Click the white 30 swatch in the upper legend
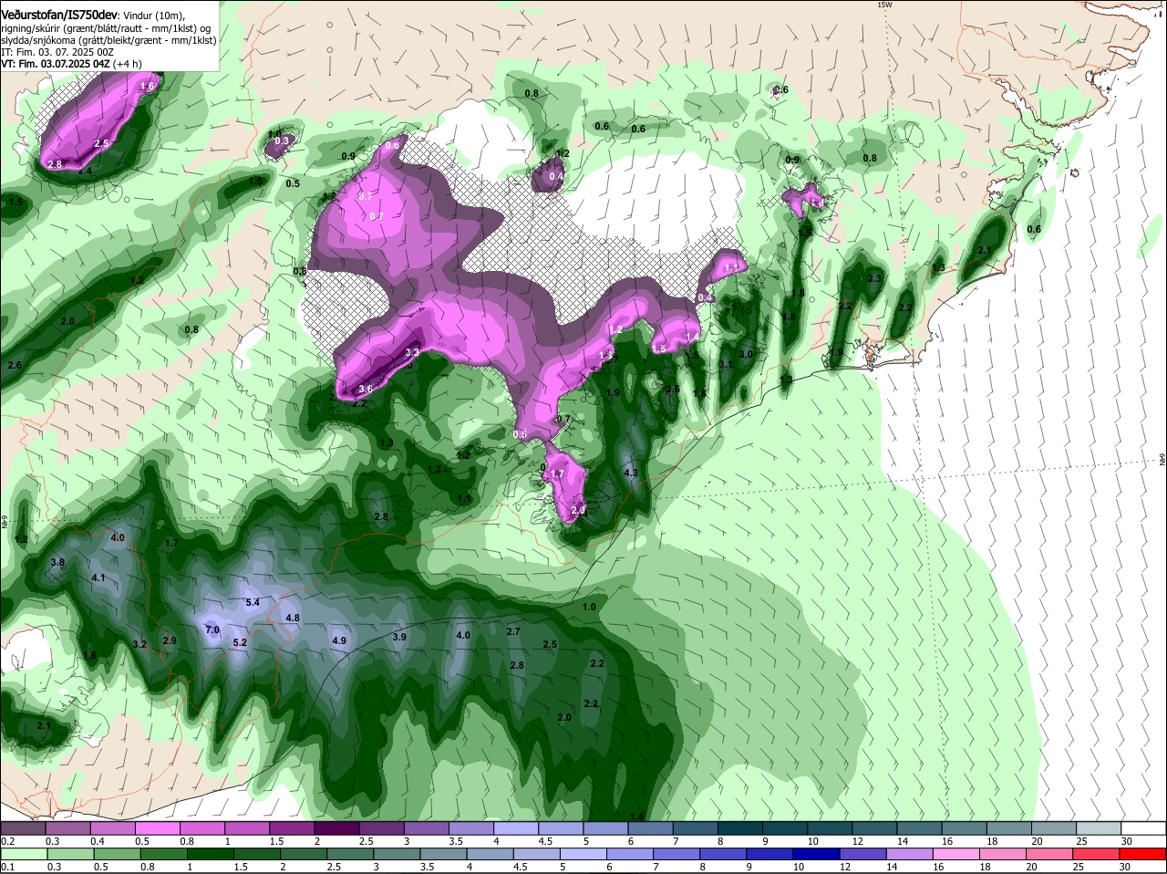Viewport: 1167px width, 874px height. [1143, 828]
